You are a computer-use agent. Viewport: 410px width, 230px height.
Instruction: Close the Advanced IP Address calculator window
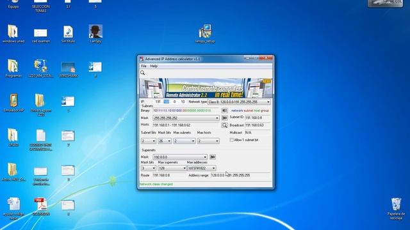tap(266, 58)
